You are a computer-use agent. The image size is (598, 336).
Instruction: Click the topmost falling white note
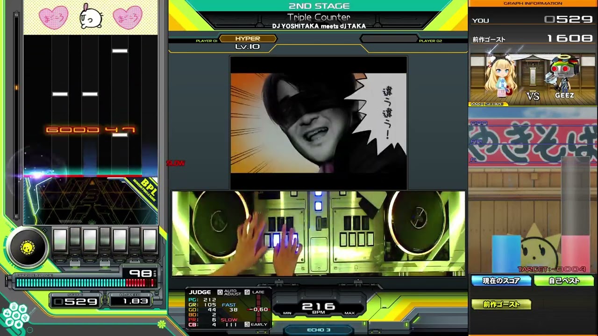click(x=120, y=51)
